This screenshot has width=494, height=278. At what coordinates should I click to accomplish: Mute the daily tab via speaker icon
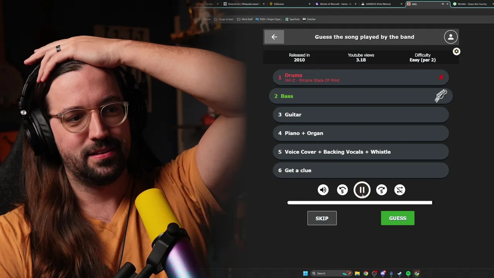click(443, 4)
